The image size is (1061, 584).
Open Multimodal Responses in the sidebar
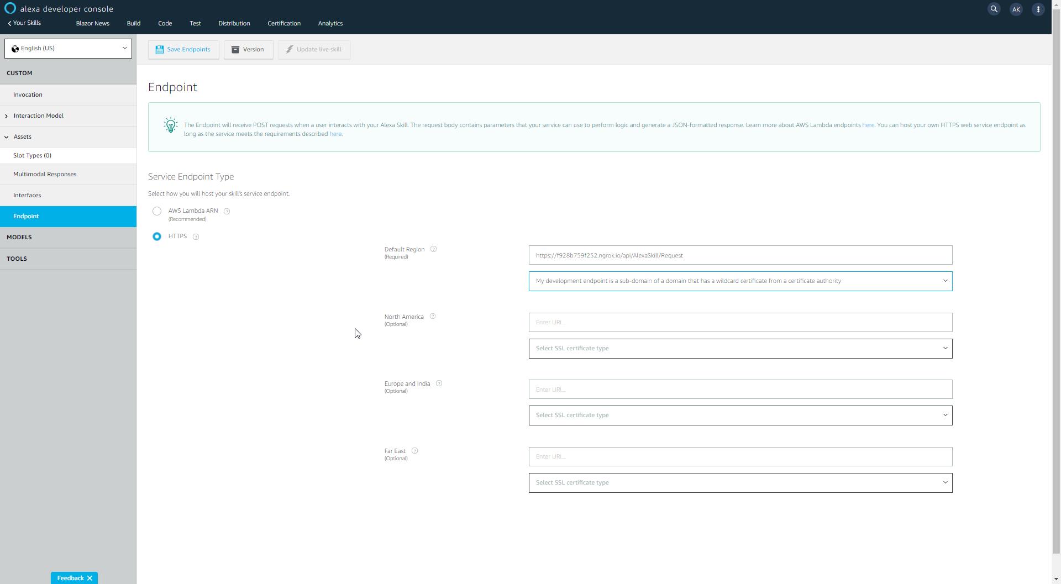pyautogui.click(x=68, y=175)
